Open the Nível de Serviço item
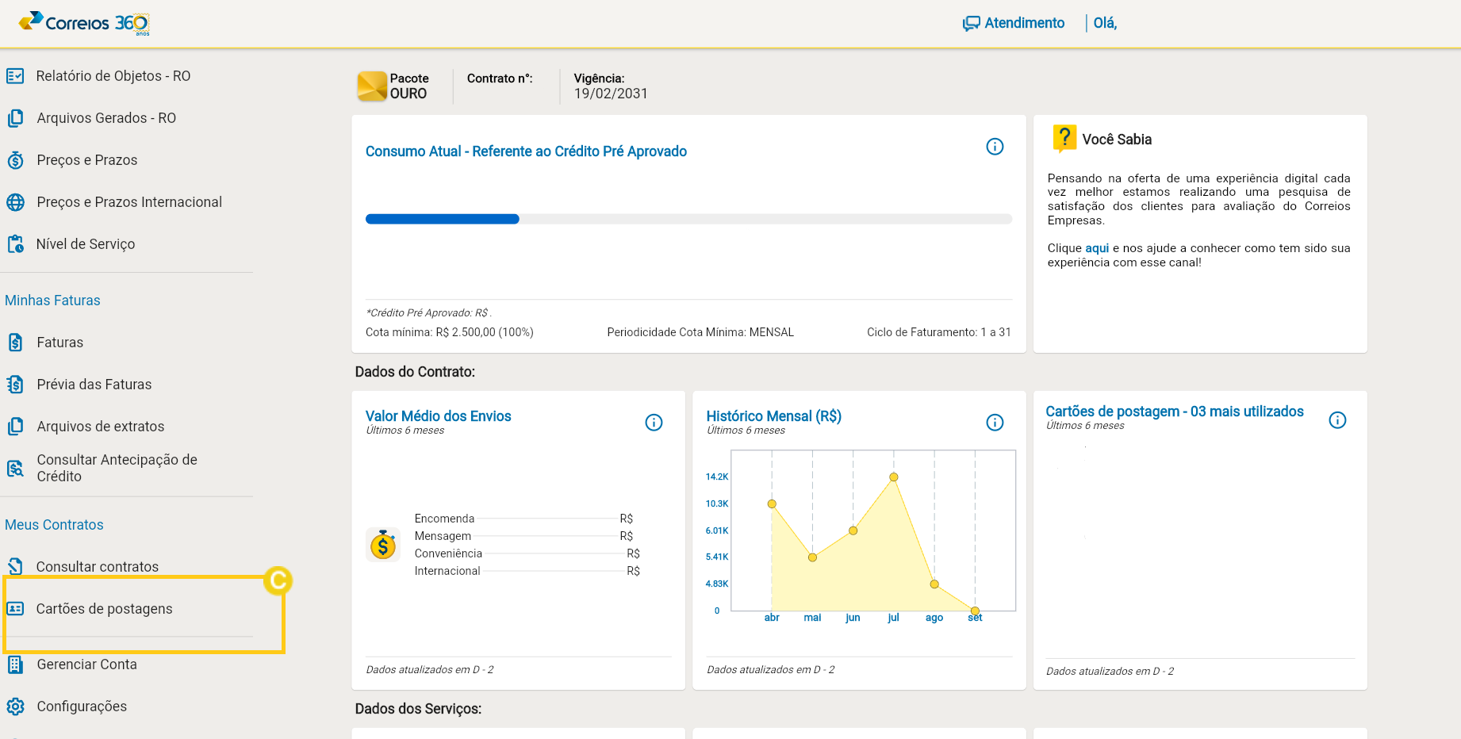 pos(86,244)
